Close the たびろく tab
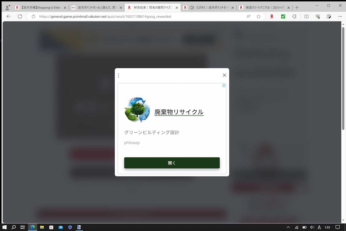This screenshot has width=346, height=231. pos(232,8)
